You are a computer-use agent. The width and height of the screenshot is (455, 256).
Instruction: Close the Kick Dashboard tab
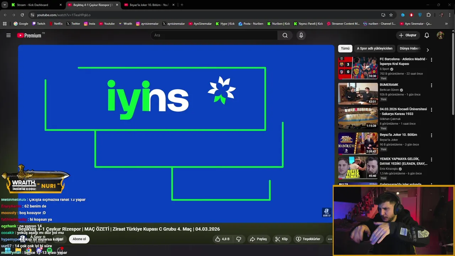60,5
